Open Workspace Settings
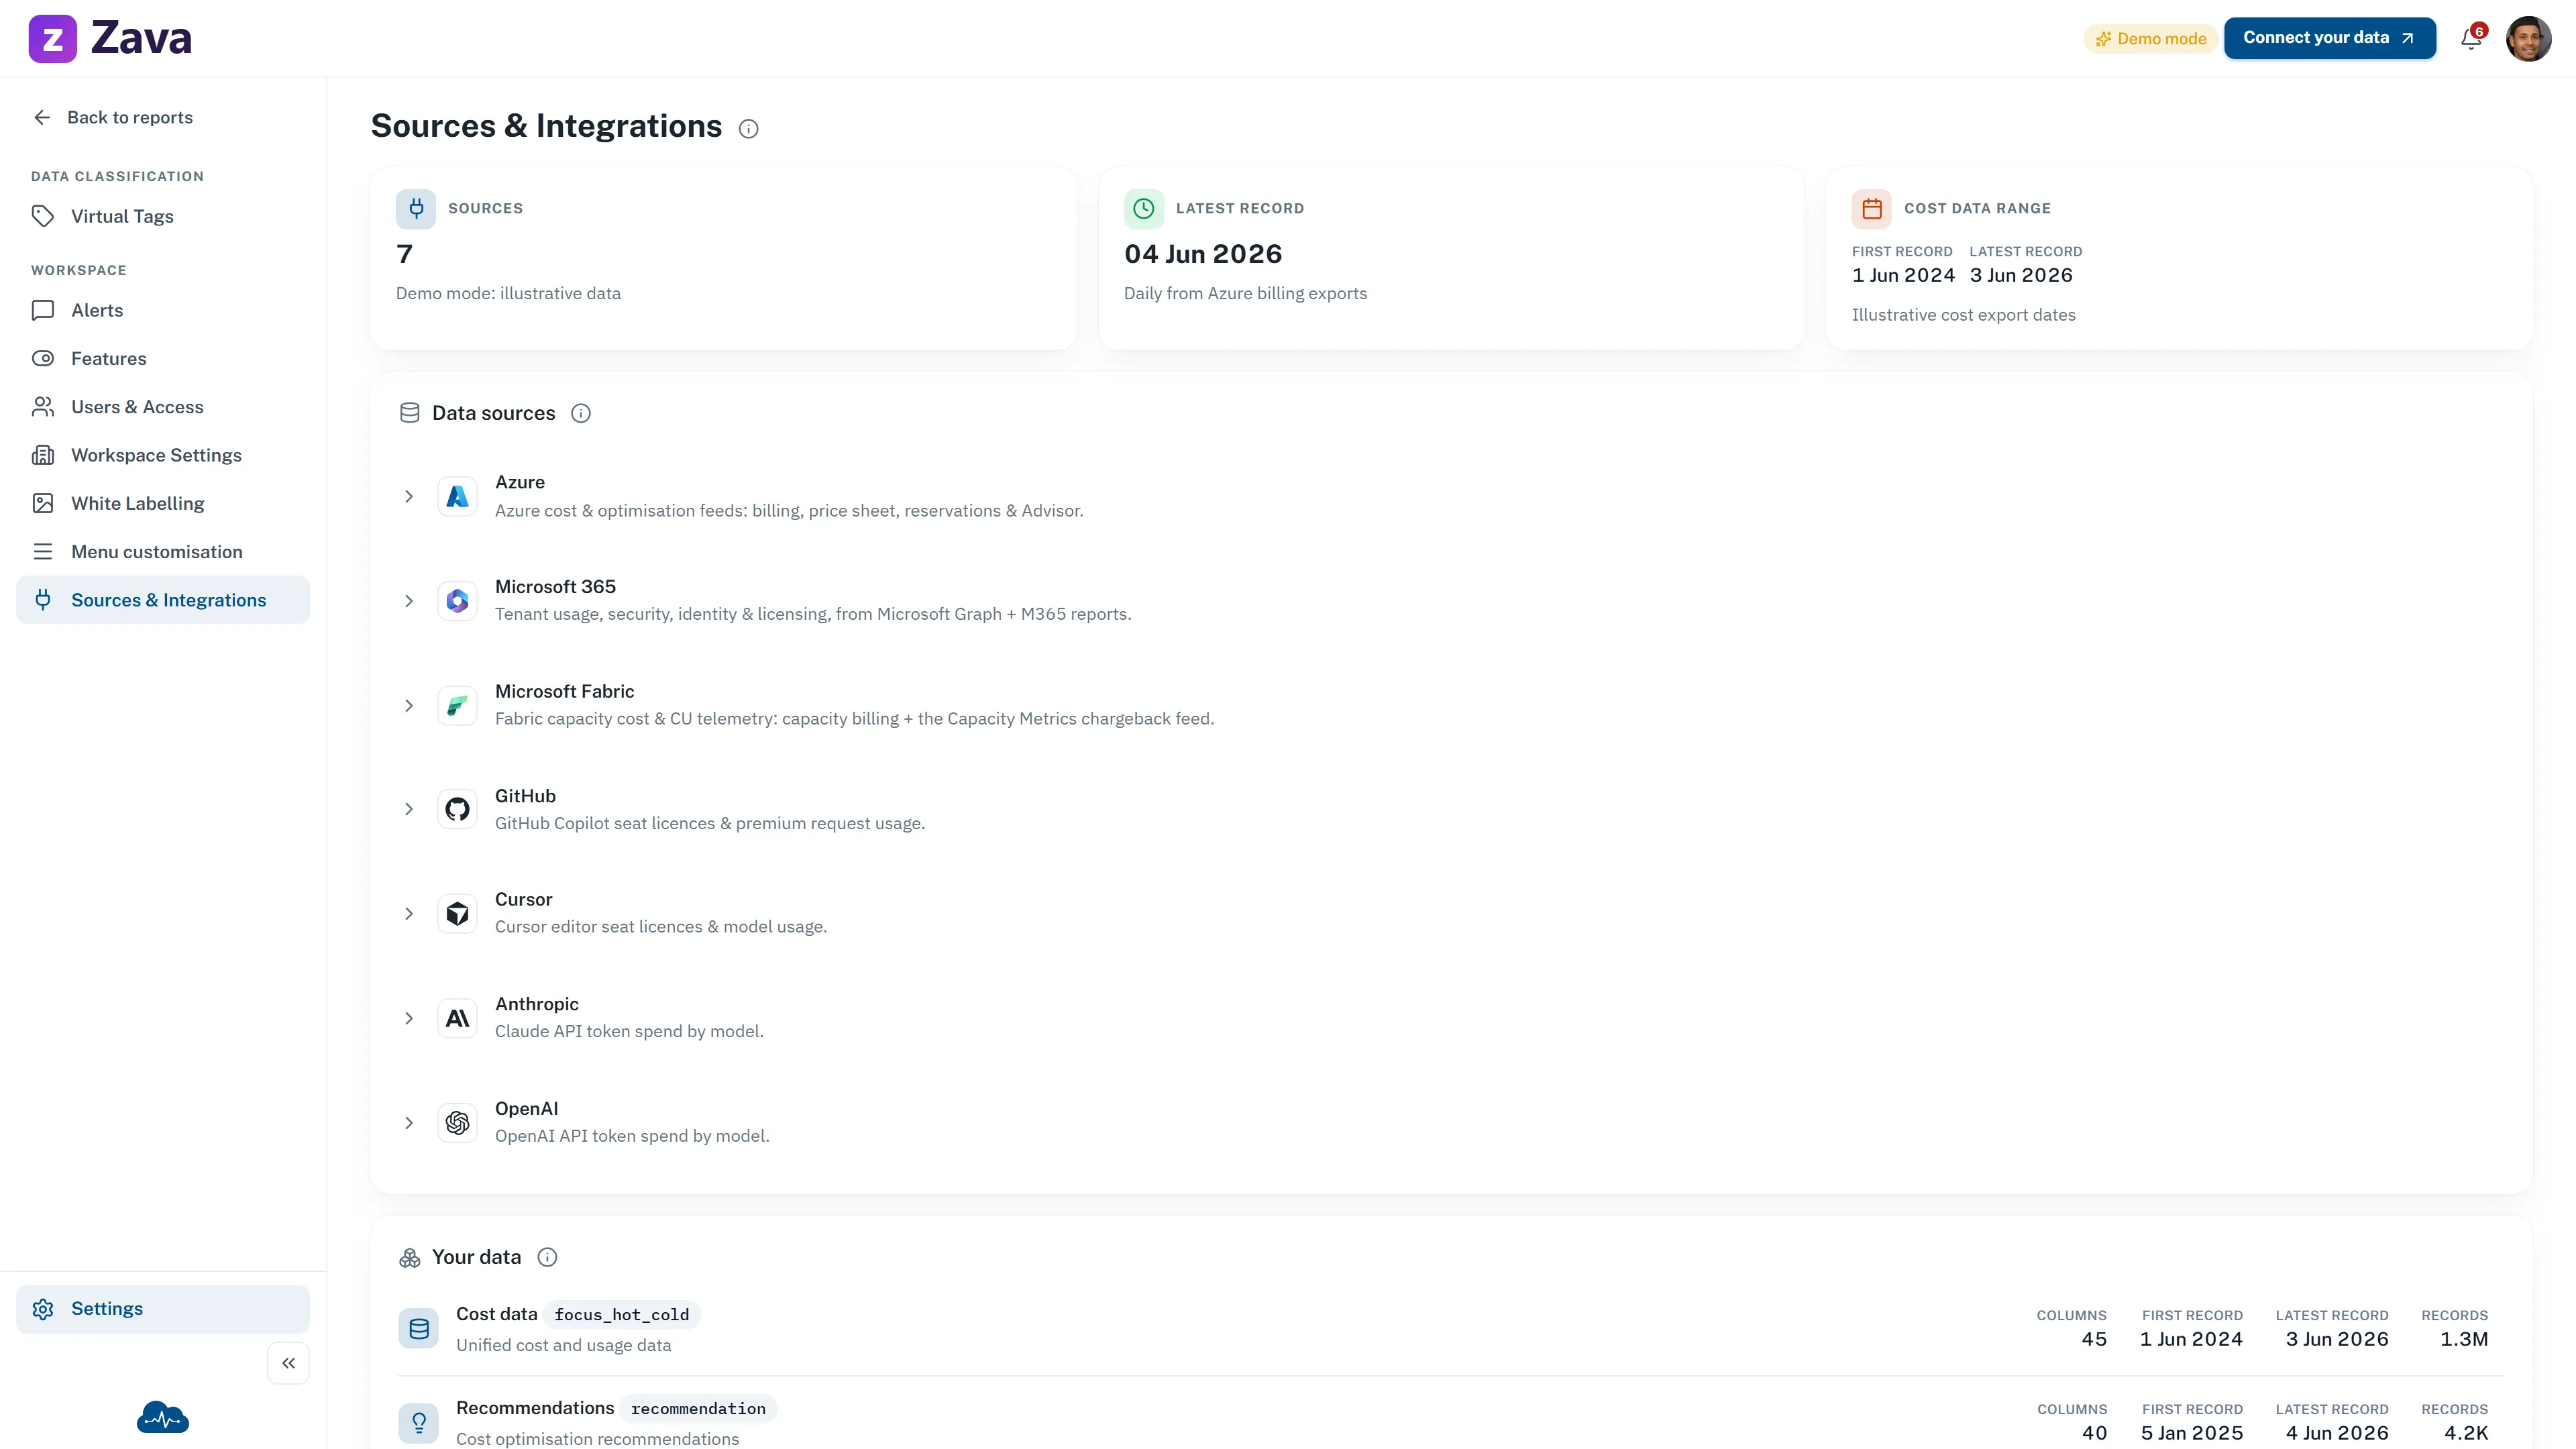Viewport: 2576px width, 1449px height. pos(163,455)
